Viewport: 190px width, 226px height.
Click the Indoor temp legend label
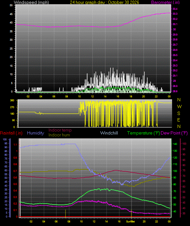[60, 130]
